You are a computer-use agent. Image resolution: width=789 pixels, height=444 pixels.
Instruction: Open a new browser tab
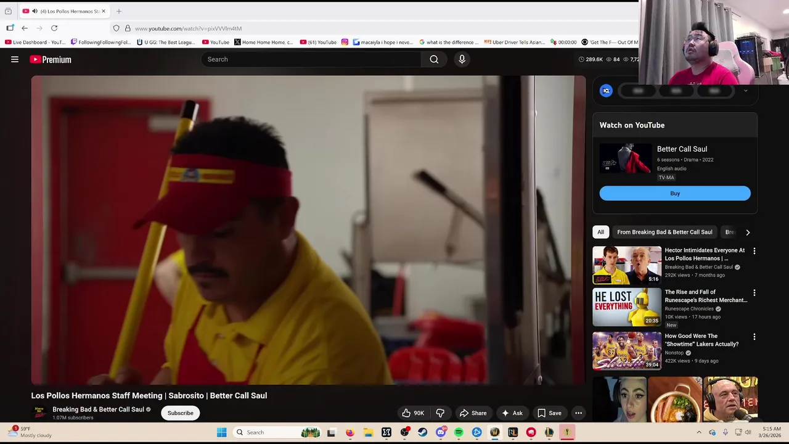[x=119, y=11]
